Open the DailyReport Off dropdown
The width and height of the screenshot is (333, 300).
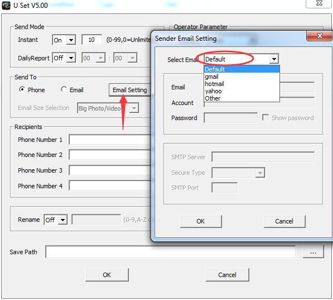click(71, 58)
